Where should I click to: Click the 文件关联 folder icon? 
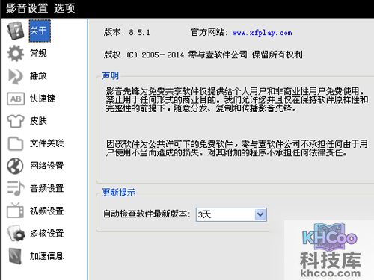[16, 143]
